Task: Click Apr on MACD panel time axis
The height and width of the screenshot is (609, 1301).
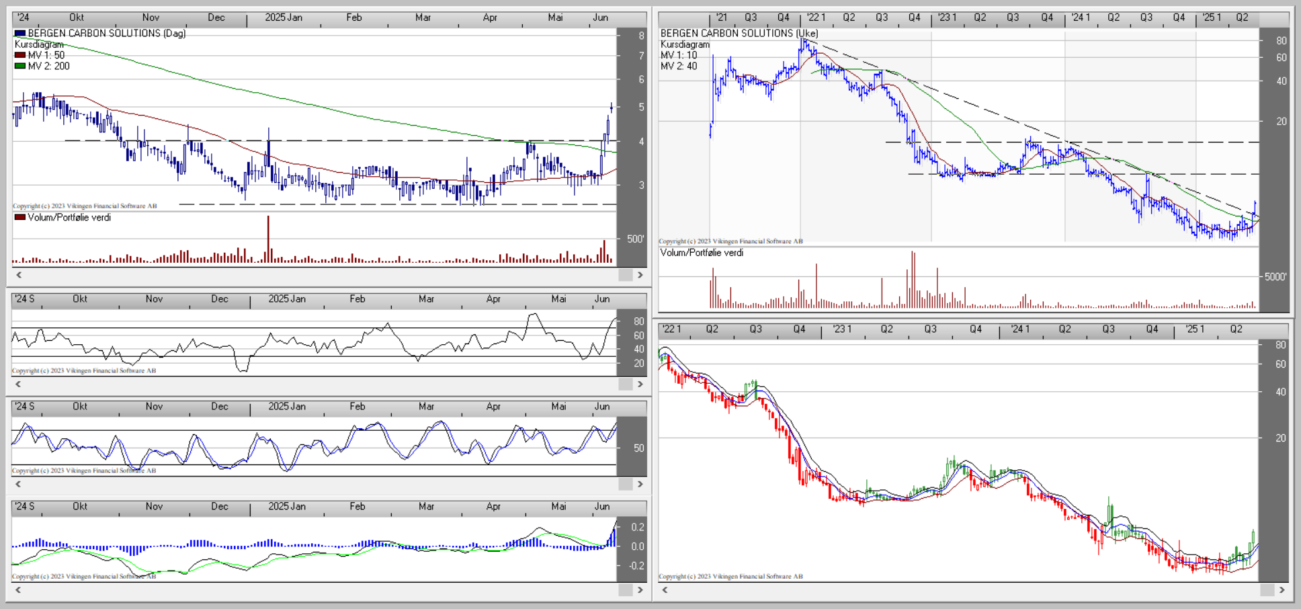Action: pos(493,507)
